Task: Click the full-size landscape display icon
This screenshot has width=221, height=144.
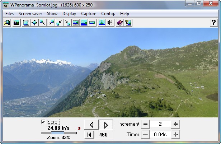Action: click(x=84, y=23)
